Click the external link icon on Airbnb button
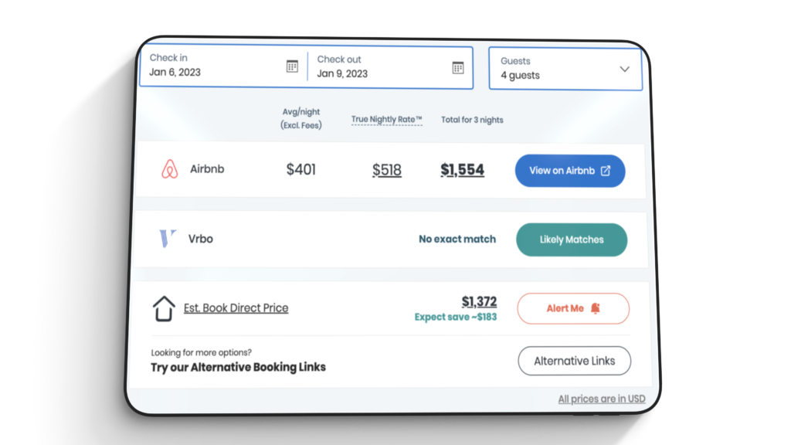Viewport: 791px width, 445px height. [606, 171]
